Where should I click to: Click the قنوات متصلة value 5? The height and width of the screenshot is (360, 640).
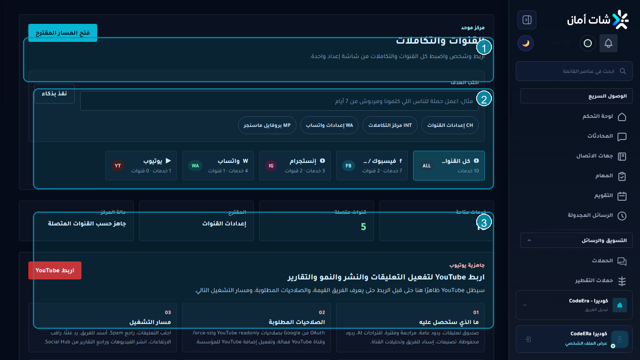364,227
